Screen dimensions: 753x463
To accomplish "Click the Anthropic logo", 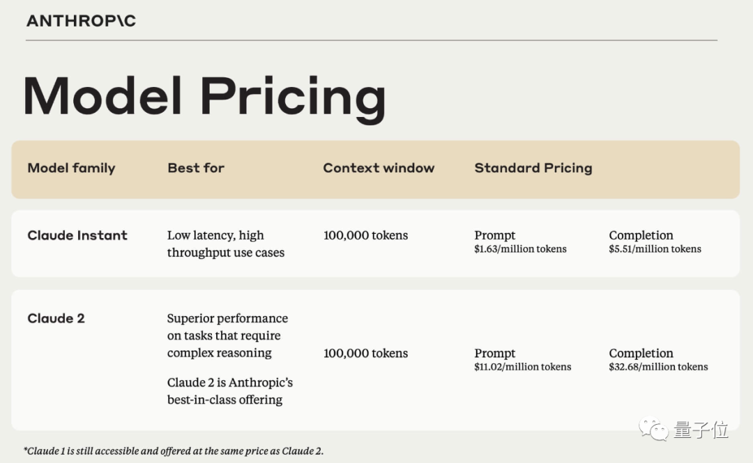I will 81,21.
